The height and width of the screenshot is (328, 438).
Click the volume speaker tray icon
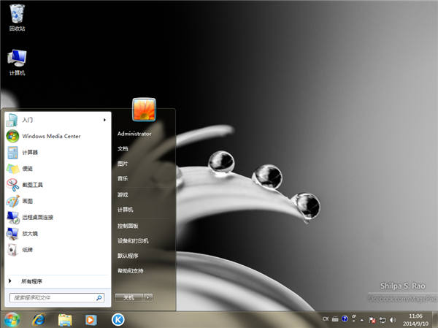click(x=393, y=319)
